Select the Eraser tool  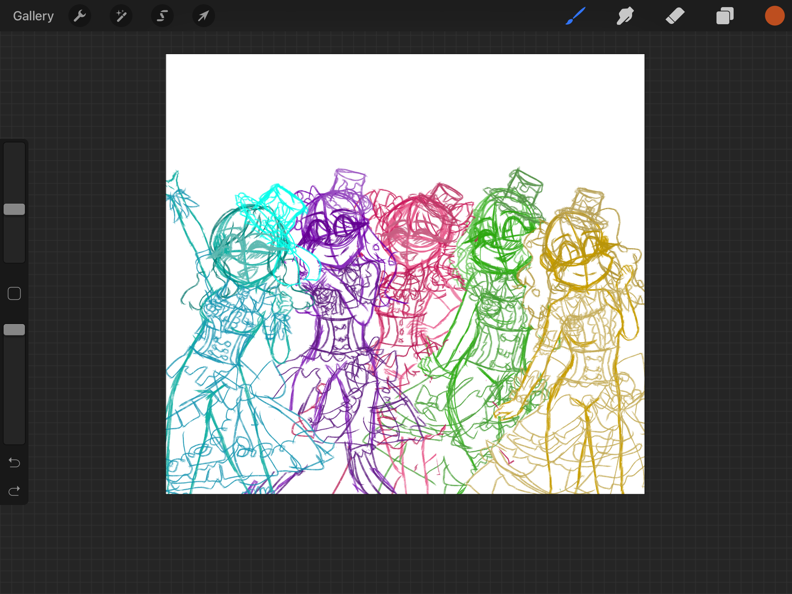click(675, 16)
